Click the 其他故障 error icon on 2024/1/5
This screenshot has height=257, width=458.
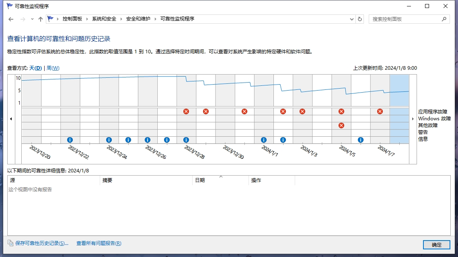click(x=341, y=125)
